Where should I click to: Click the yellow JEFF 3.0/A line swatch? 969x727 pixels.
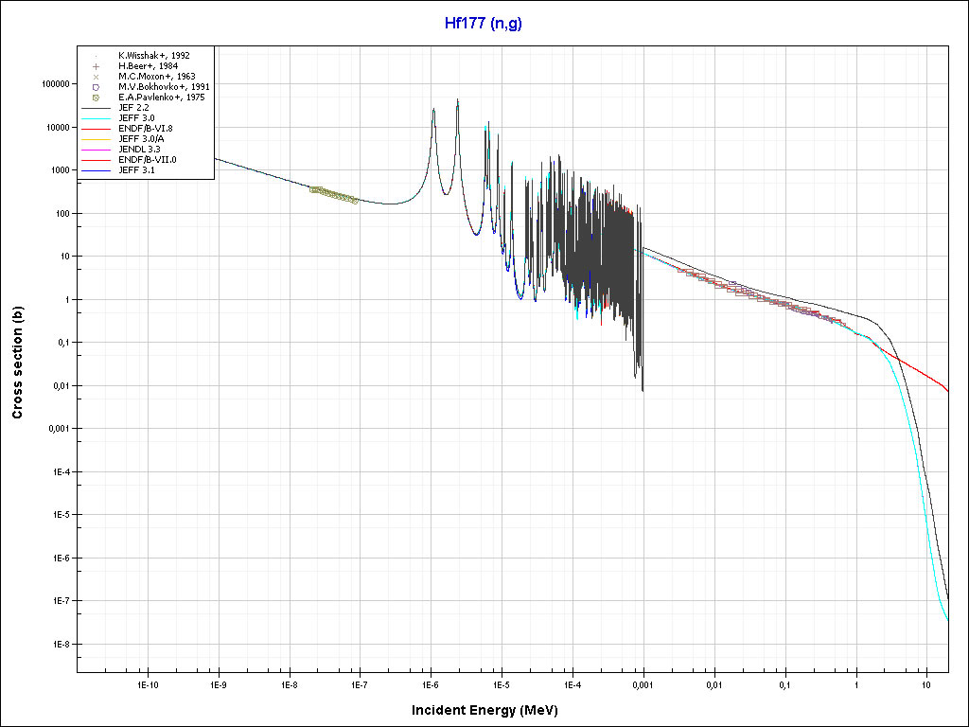click(97, 139)
